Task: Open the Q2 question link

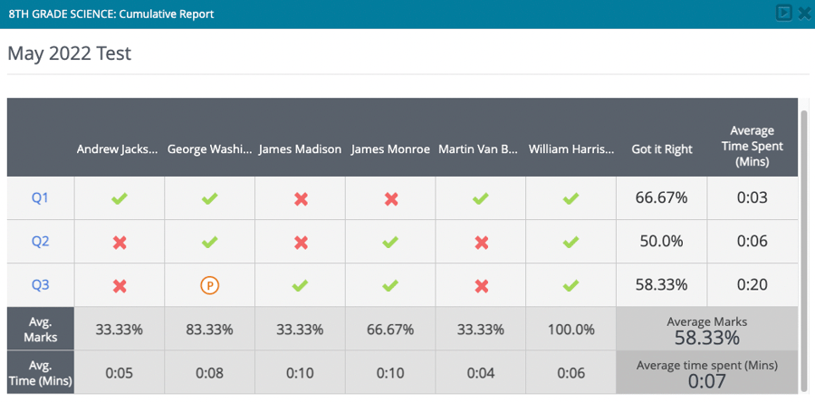Action: tap(40, 242)
